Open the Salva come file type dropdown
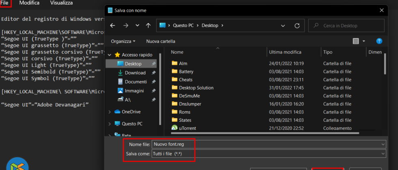Image resolution: width=398 pixels, height=170 pixels. click(383, 154)
